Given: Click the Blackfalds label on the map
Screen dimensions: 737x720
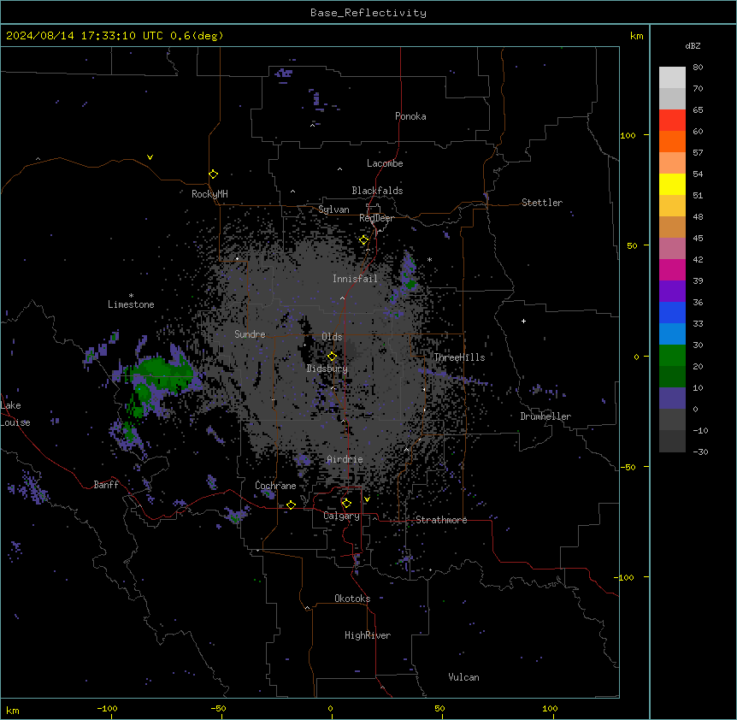Looking at the screenshot, I should pos(377,191).
